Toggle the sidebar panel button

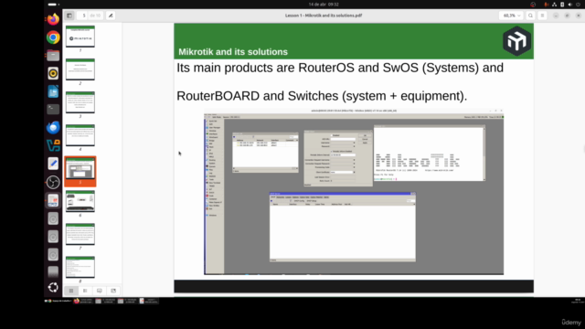(69, 16)
